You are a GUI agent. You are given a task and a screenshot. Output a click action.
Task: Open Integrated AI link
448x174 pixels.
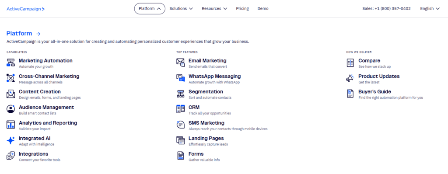(x=35, y=138)
